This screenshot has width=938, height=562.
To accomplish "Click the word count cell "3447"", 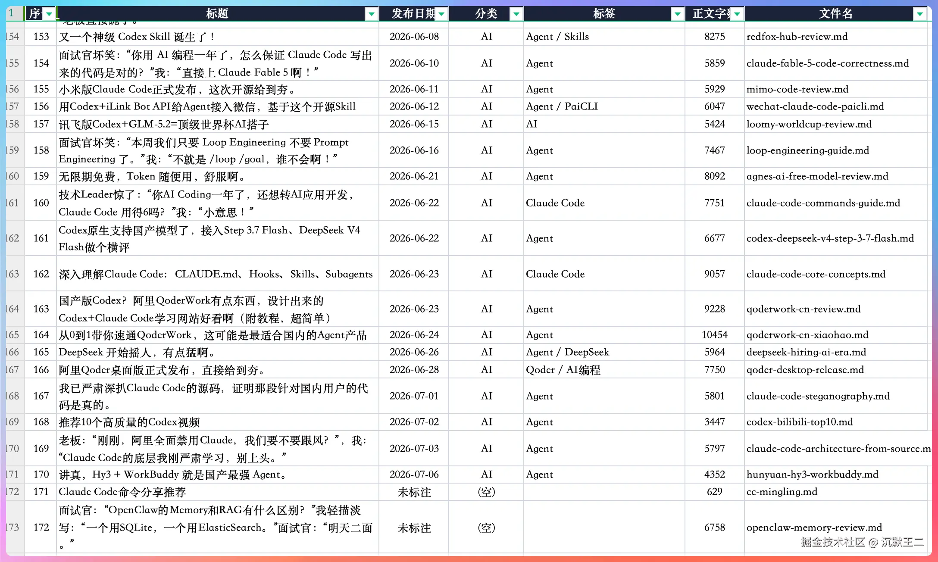I will coord(715,422).
